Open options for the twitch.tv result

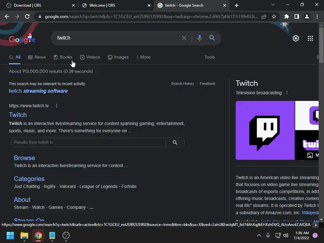coord(57,106)
